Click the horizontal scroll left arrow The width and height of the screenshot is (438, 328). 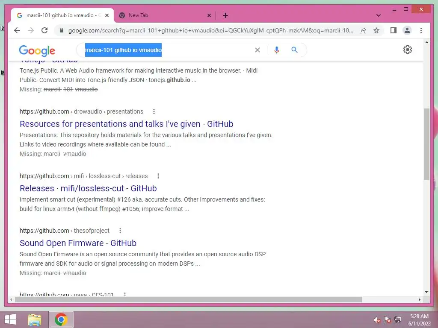[x=11, y=299]
